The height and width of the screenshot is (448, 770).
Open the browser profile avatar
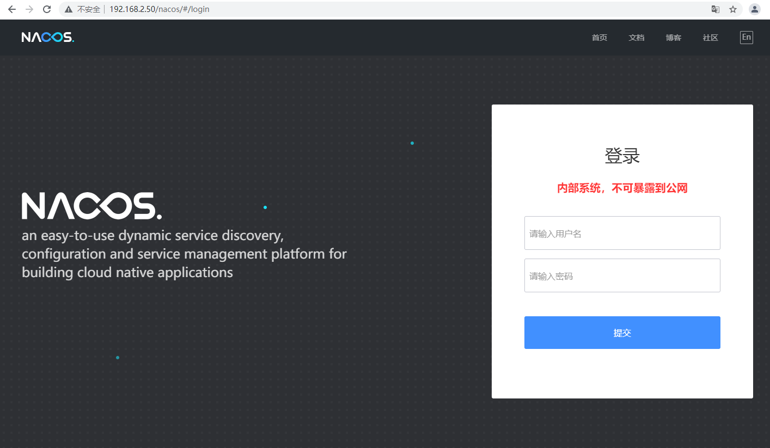(x=755, y=9)
